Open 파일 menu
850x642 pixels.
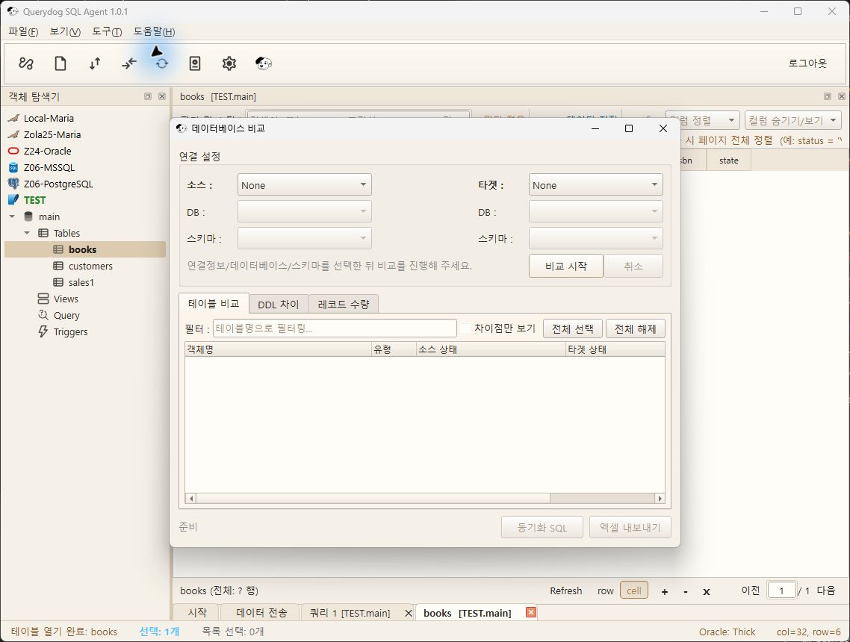coord(23,31)
